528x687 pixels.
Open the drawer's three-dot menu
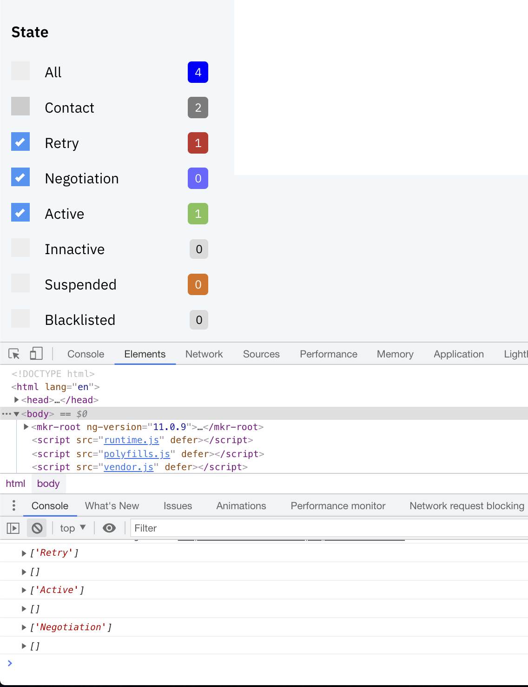[14, 505]
